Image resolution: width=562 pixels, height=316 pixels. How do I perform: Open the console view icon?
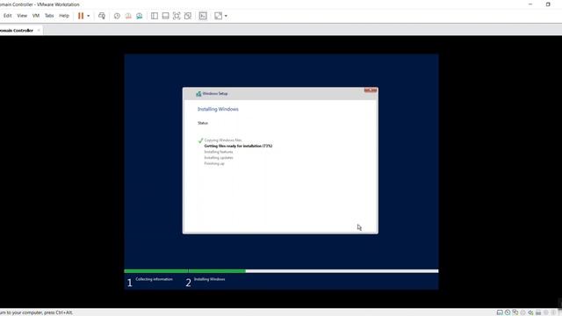(203, 16)
